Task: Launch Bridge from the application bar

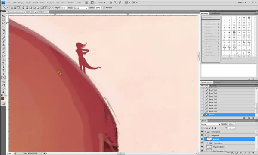Action: coord(87,3)
